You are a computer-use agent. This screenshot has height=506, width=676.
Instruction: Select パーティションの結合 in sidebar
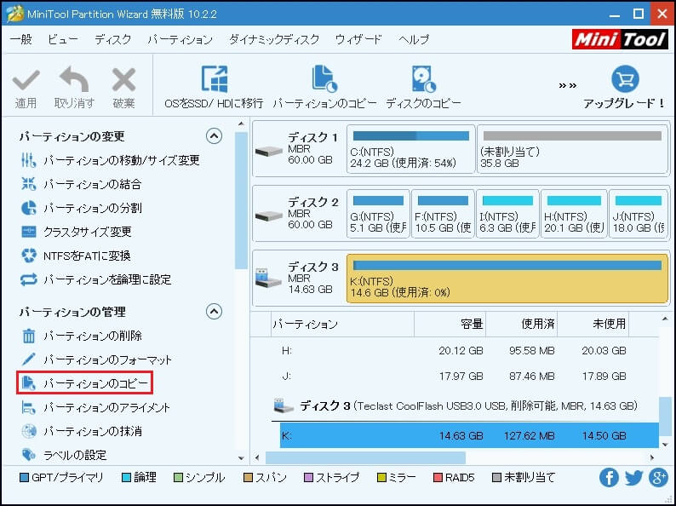tap(81, 184)
